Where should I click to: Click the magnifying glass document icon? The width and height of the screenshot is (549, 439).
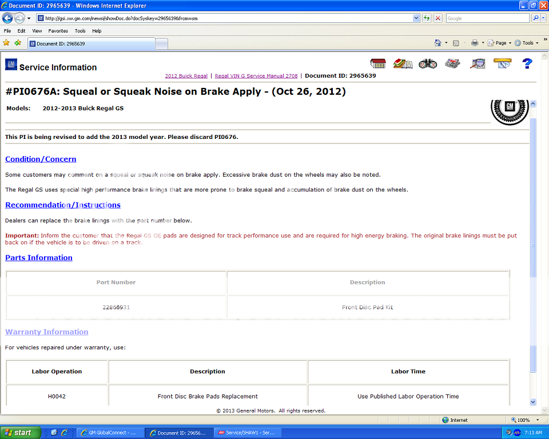[x=478, y=63]
